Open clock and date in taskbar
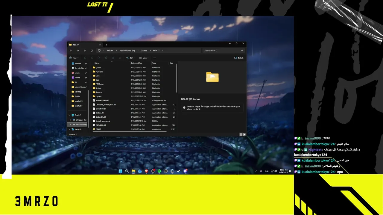383x215 pixels. point(283,171)
